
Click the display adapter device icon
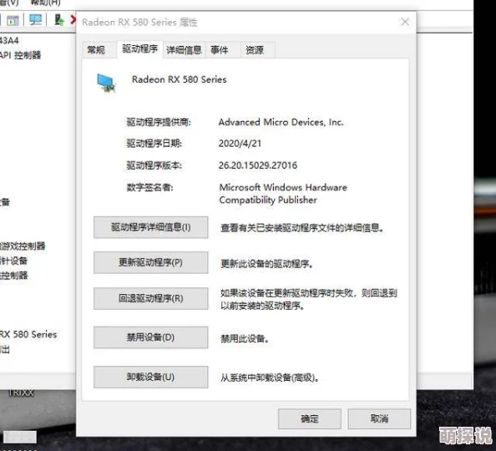pyautogui.click(x=107, y=83)
